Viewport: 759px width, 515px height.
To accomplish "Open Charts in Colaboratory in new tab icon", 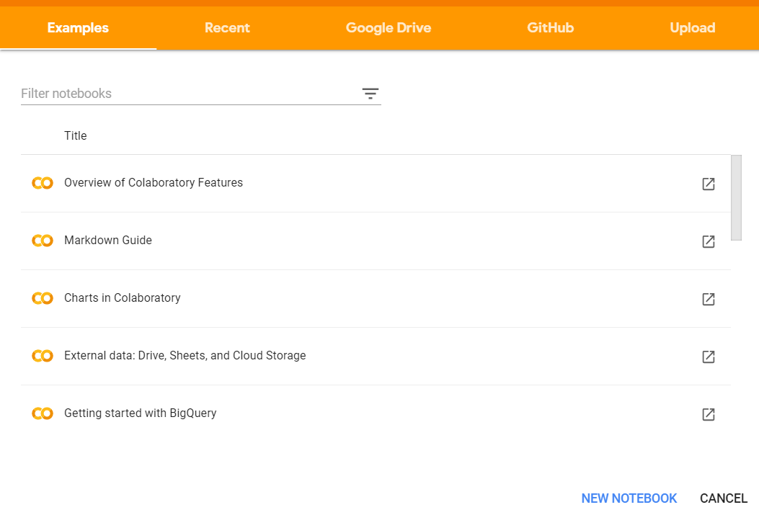I will coord(708,299).
